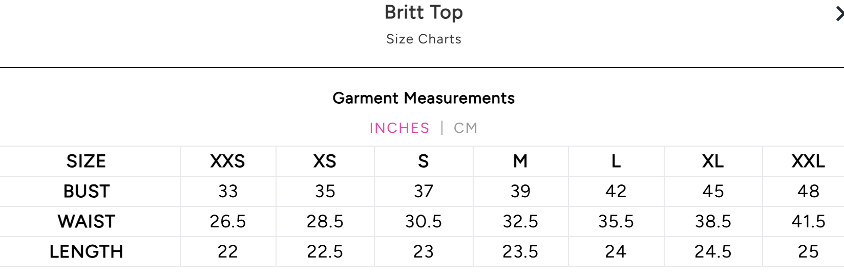Click the LENGTH row label
844x280 pixels.
87,252
